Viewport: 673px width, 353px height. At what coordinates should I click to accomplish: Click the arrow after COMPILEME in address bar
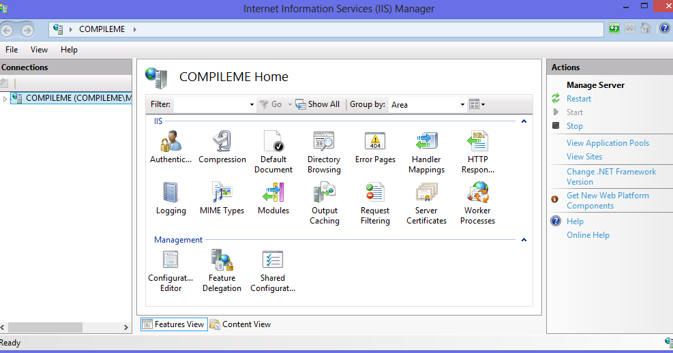(135, 29)
